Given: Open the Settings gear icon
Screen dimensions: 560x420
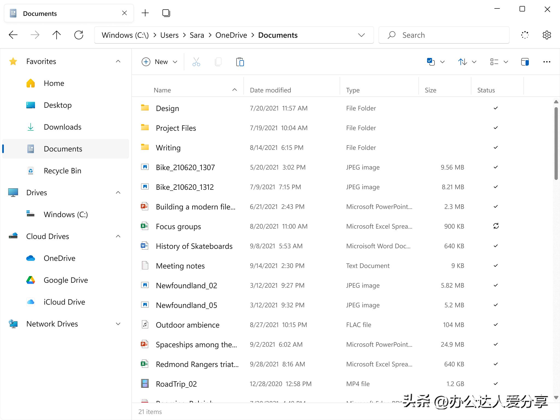Looking at the screenshot, I should click(547, 35).
